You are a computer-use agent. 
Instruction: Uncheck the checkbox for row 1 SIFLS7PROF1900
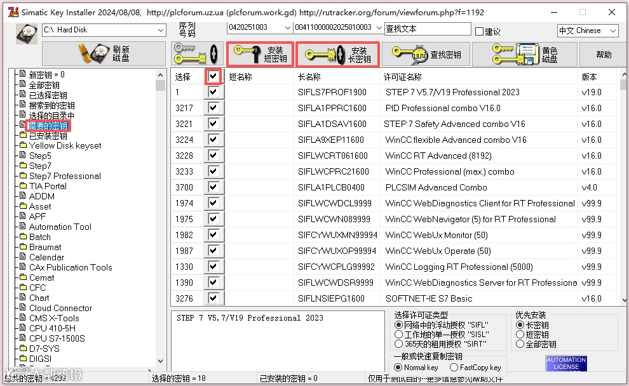pos(213,92)
